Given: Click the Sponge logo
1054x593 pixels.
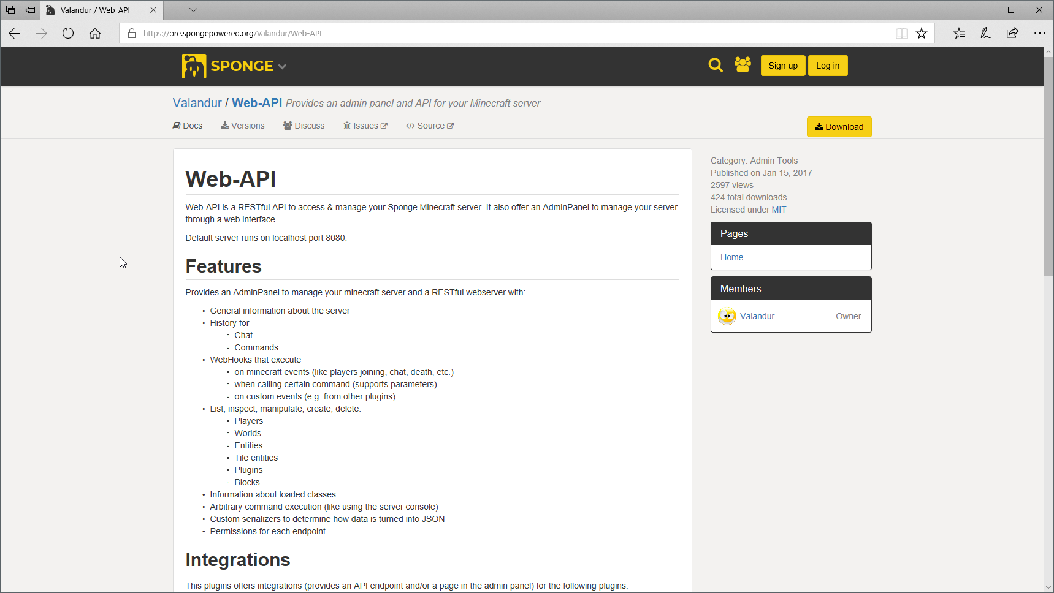Looking at the screenshot, I should tap(193, 66).
